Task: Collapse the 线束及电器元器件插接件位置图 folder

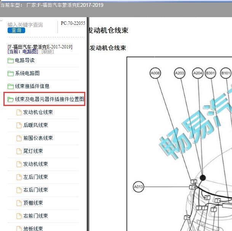Action: [50, 99]
